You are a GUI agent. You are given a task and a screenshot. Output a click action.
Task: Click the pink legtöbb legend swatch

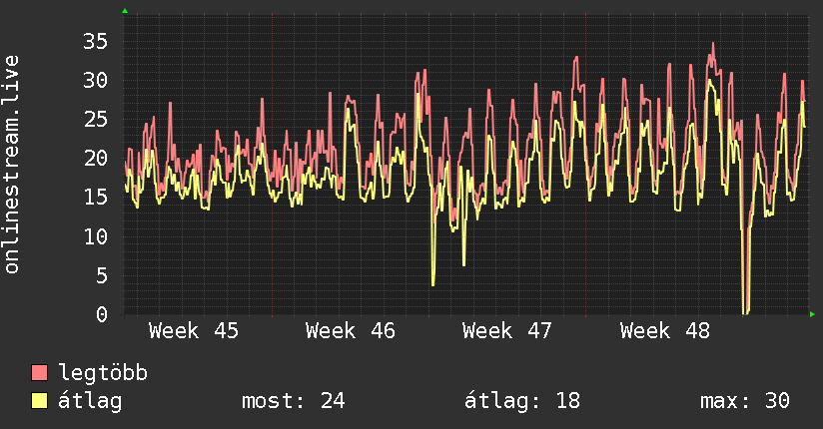(39, 372)
